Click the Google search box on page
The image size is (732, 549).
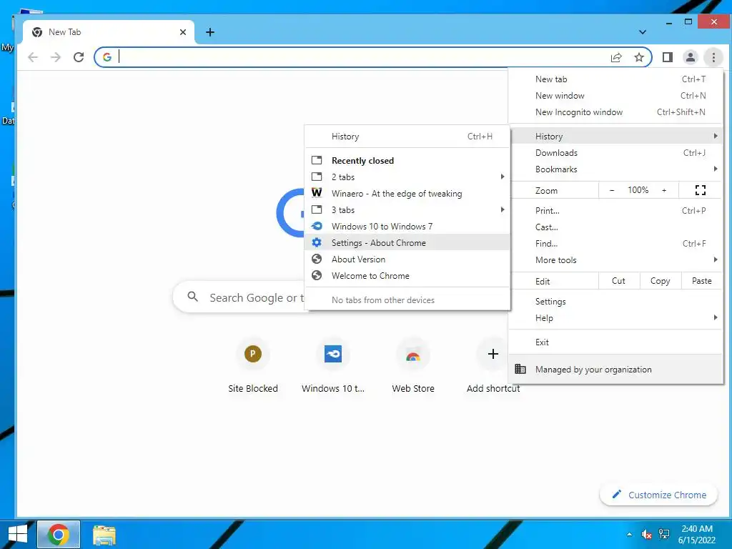tap(239, 297)
